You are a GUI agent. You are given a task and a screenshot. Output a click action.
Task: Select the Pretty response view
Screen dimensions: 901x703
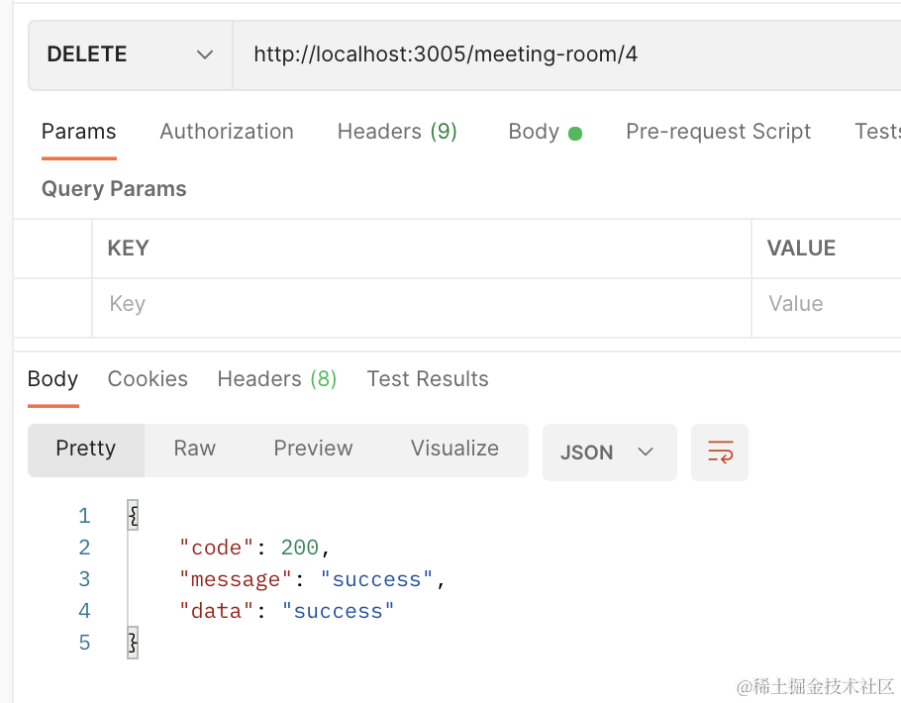tap(86, 449)
